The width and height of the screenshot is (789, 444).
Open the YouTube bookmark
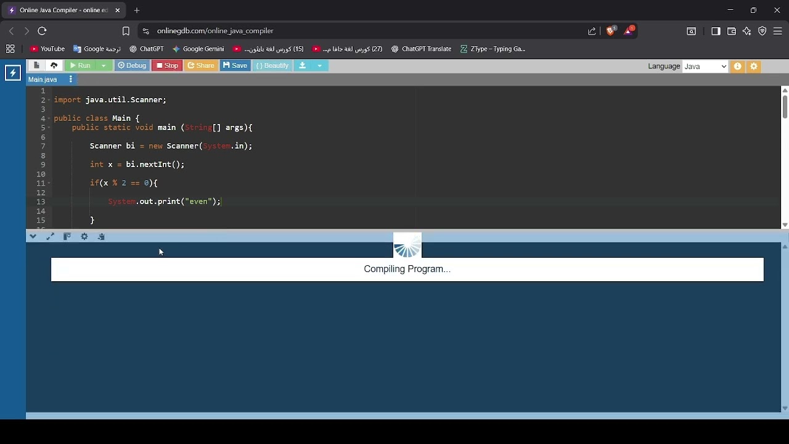[x=47, y=49]
